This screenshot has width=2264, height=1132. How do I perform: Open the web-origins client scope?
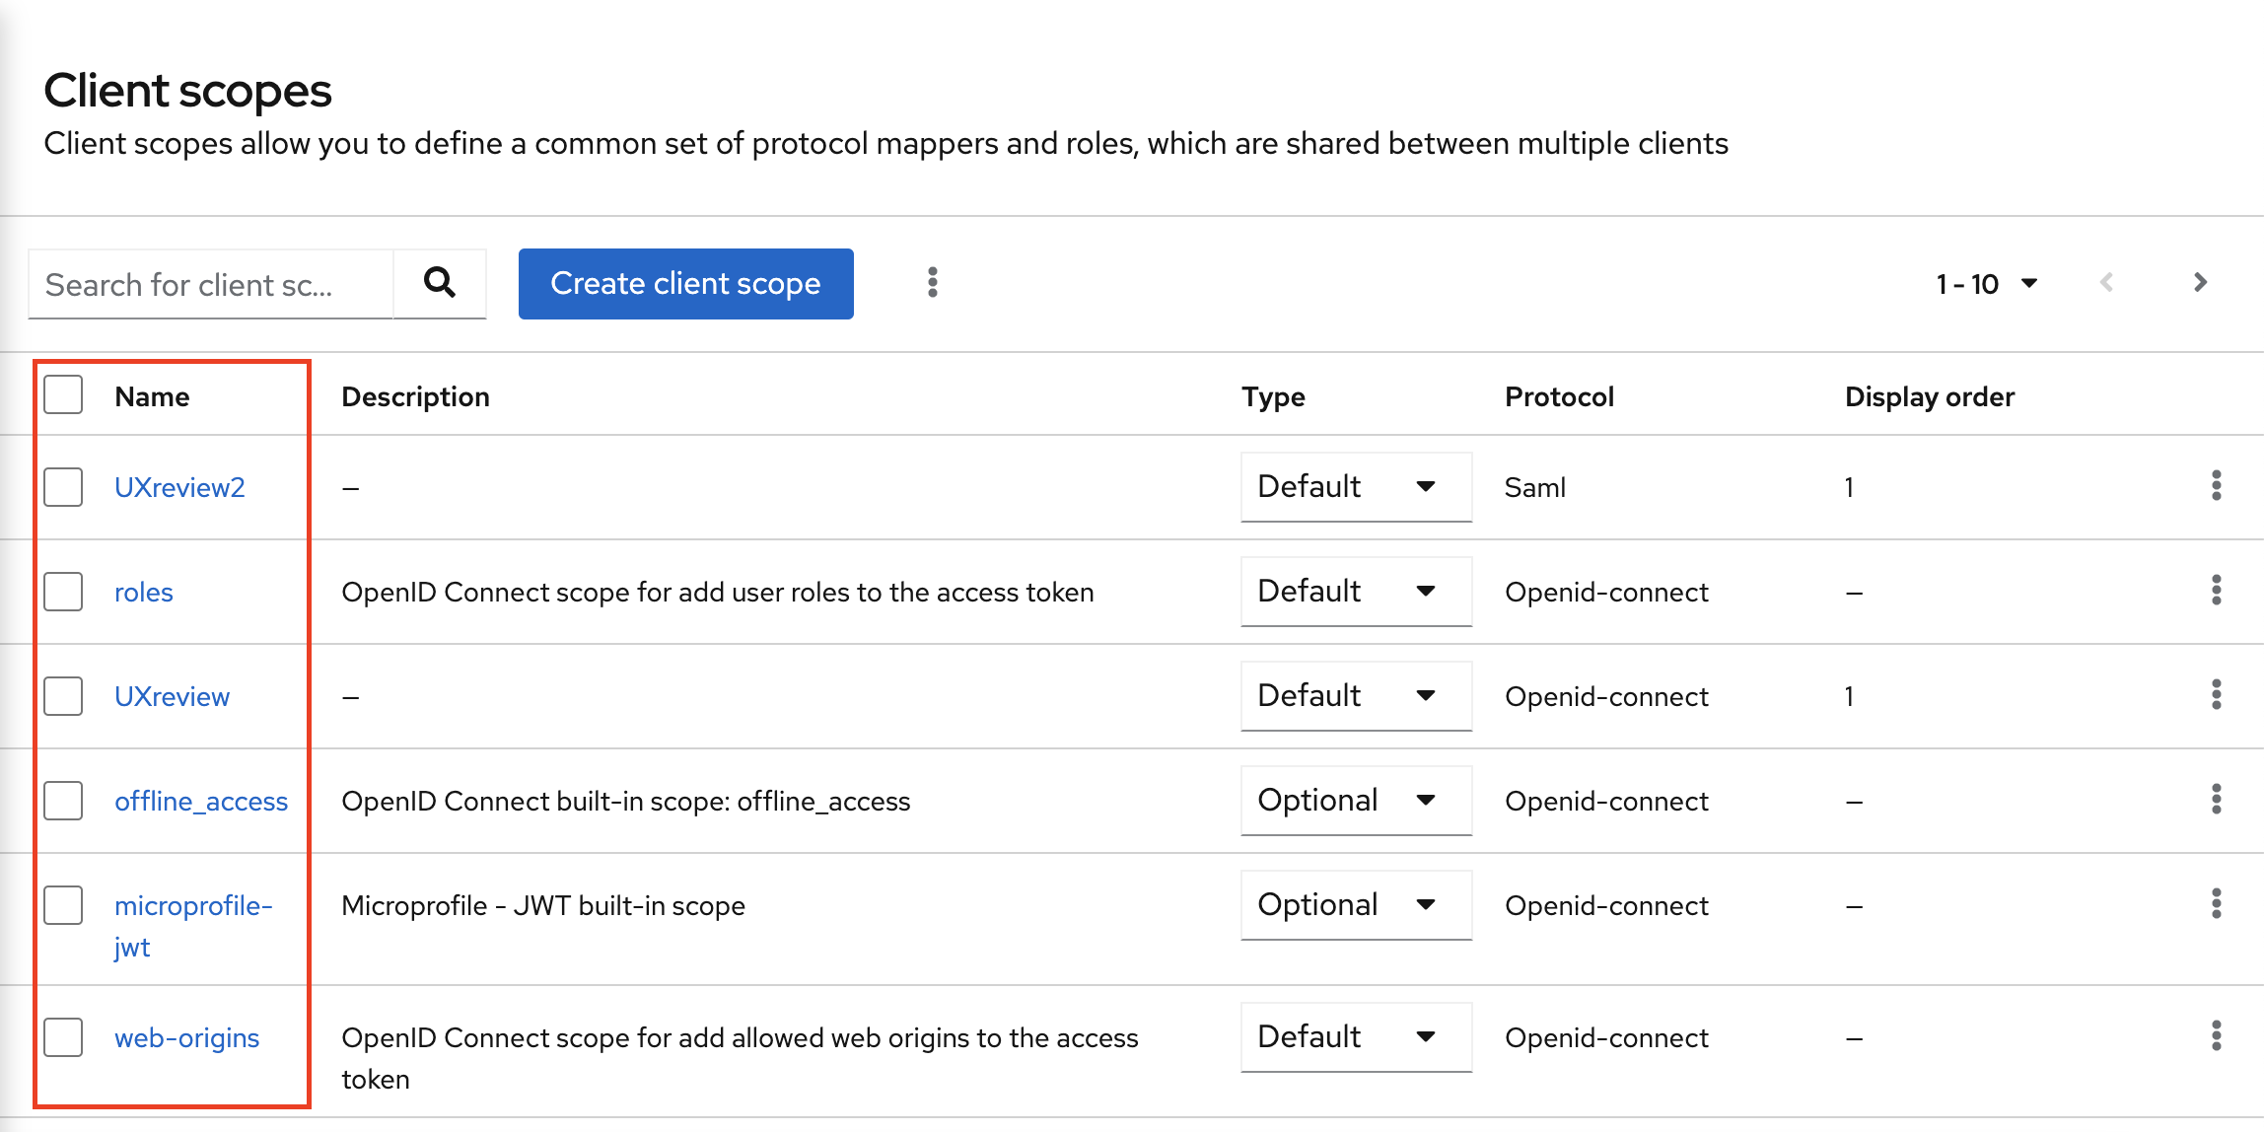click(186, 1037)
